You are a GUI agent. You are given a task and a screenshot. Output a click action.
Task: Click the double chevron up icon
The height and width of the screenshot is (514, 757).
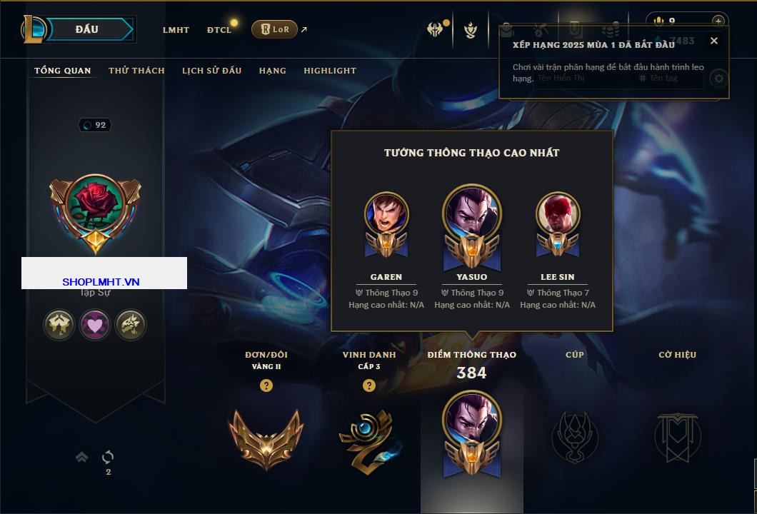click(81, 457)
